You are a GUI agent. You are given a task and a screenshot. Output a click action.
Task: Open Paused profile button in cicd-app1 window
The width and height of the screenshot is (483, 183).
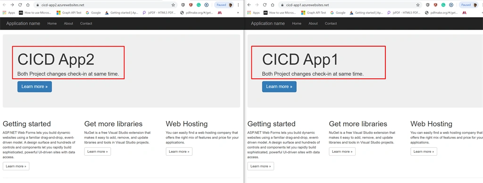point(468,5)
